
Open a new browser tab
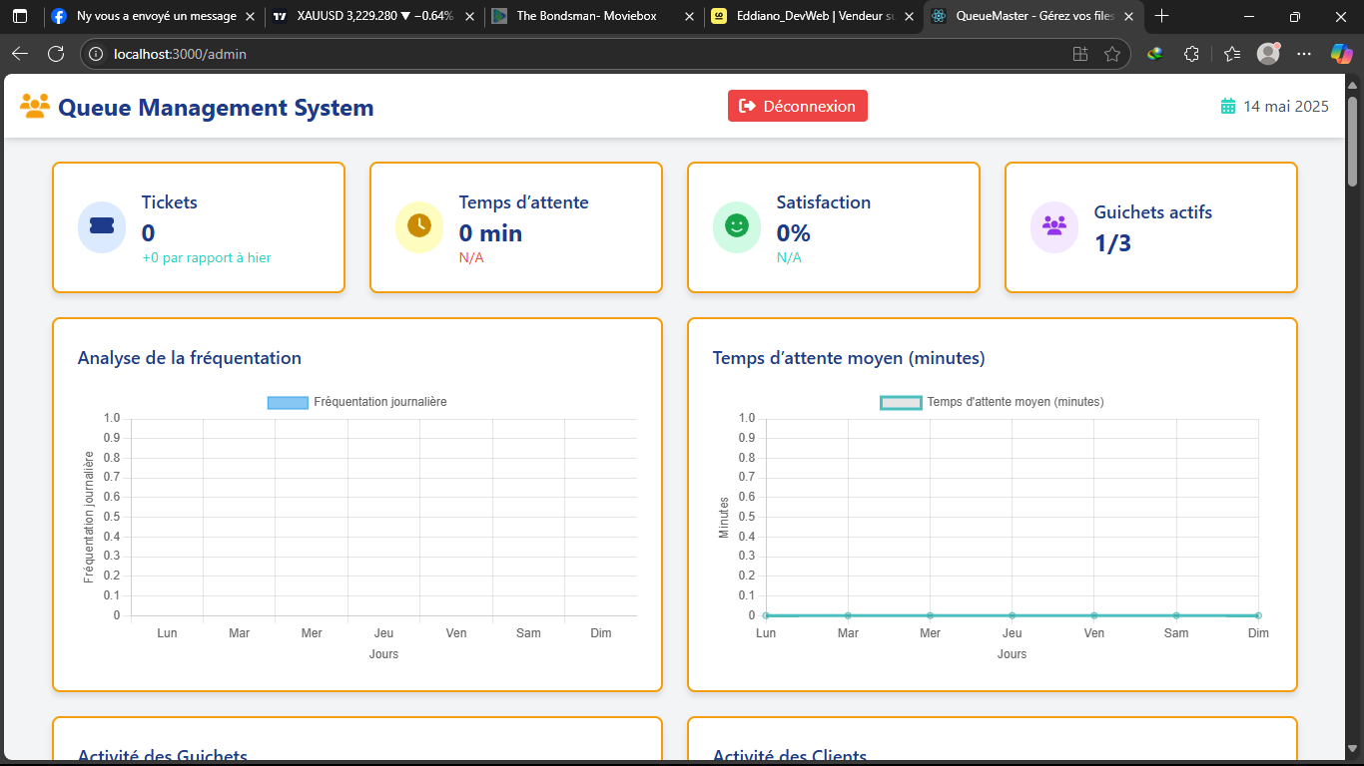tap(1161, 16)
